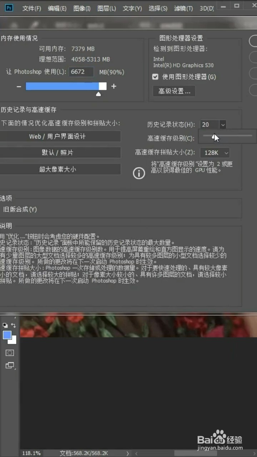Viewport: 257px width, 457px height.
Task: Change screen mode icon in toolbar
Action: tap(10, 365)
